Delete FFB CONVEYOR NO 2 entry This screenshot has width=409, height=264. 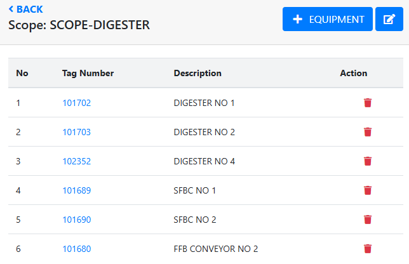[368, 249]
